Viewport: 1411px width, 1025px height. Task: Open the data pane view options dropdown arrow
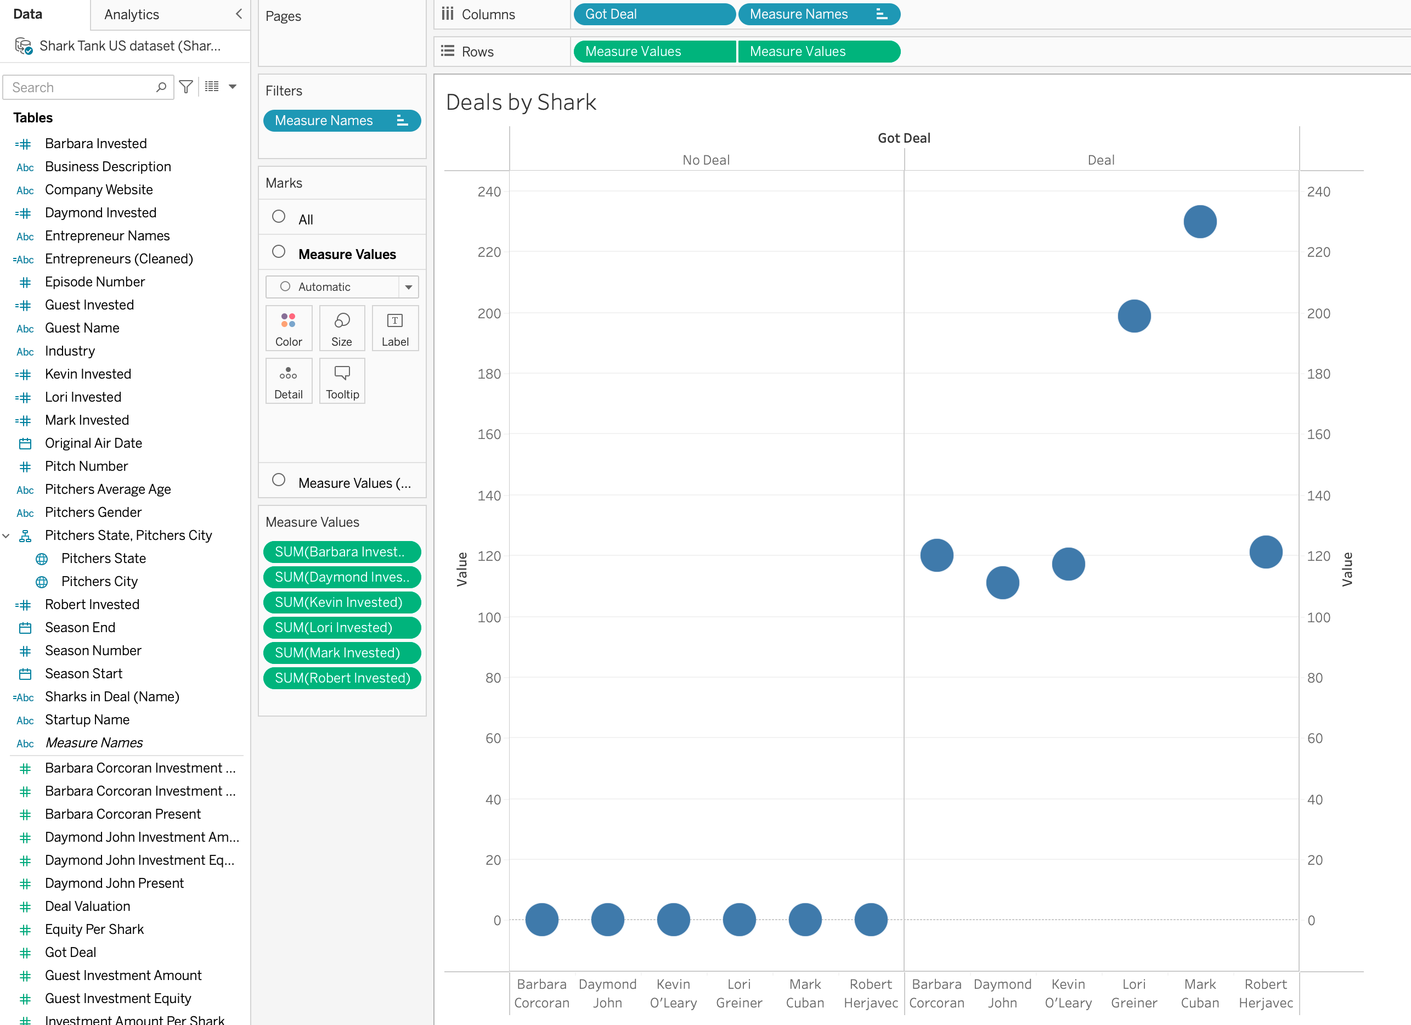(x=233, y=87)
